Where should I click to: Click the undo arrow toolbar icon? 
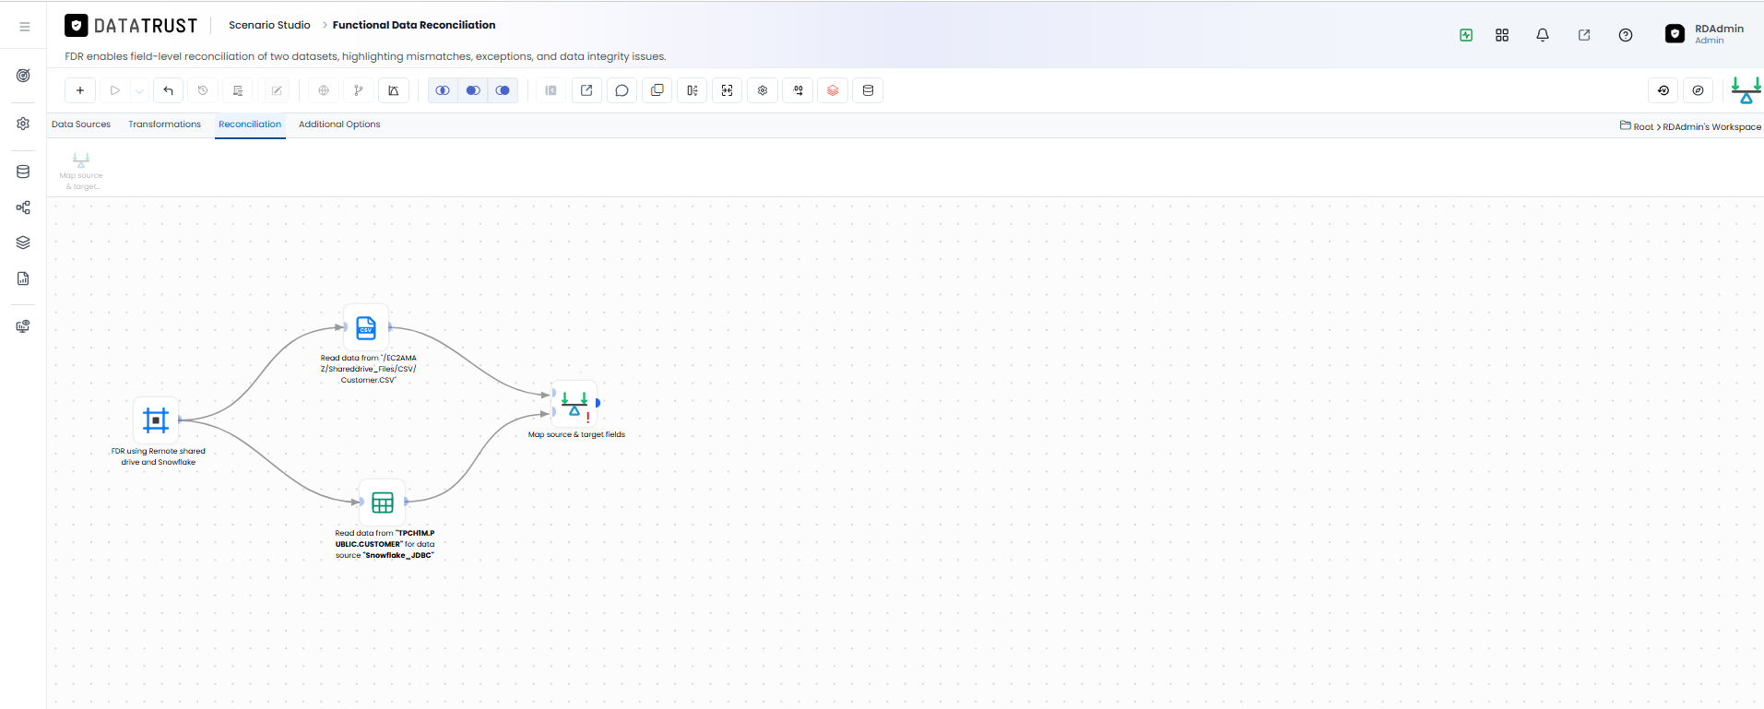click(168, 90)
